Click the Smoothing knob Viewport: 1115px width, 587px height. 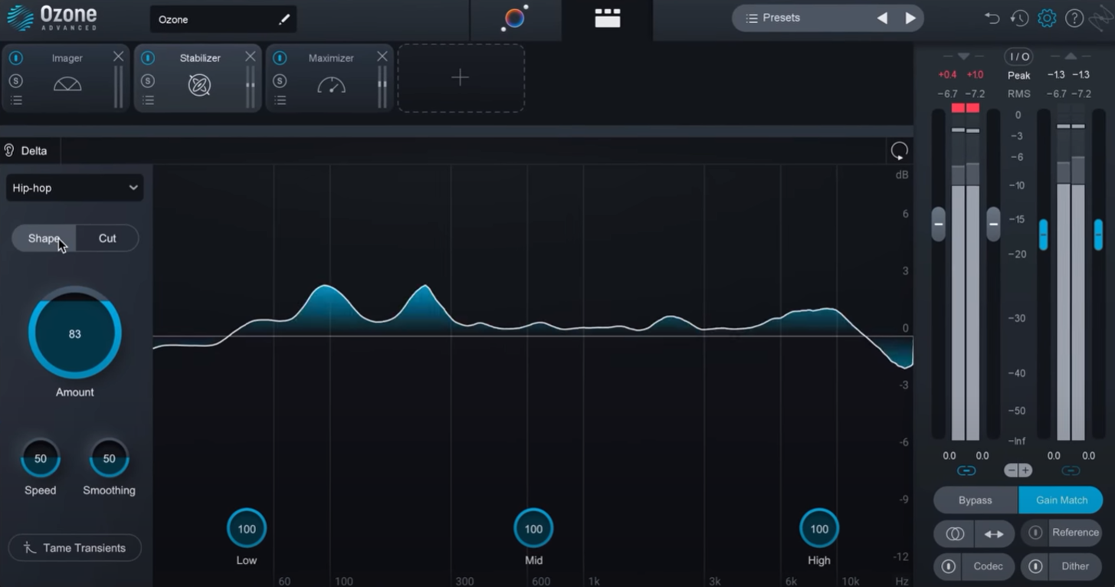pos(109,458)
